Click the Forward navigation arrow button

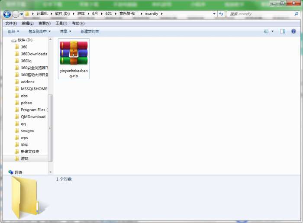point(16,14)
